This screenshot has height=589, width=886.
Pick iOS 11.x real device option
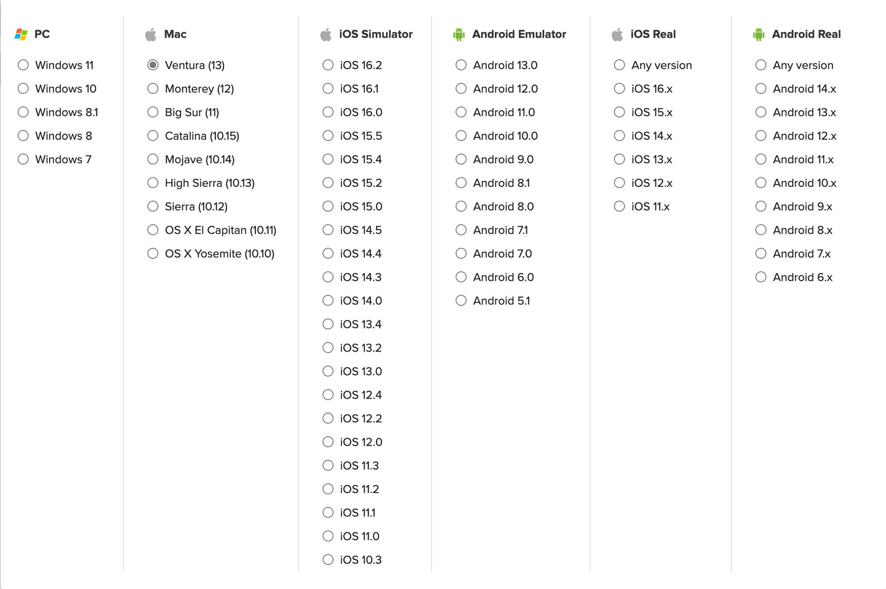click(x=619, y=207)
